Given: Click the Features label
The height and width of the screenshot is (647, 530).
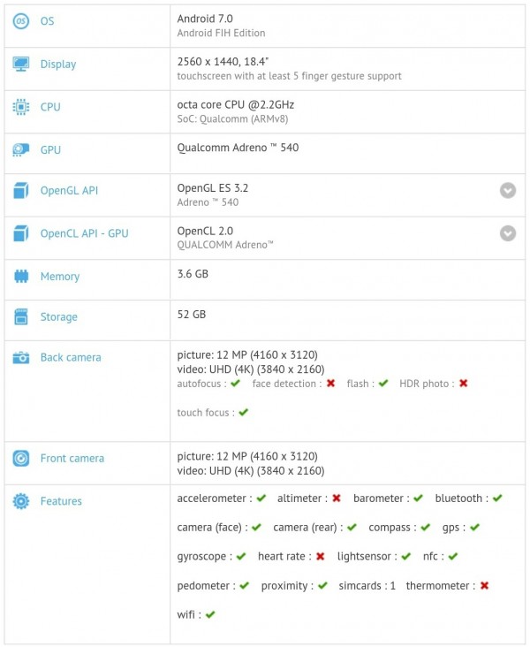Looking at the screenshot, I should (x=61, y=501).
